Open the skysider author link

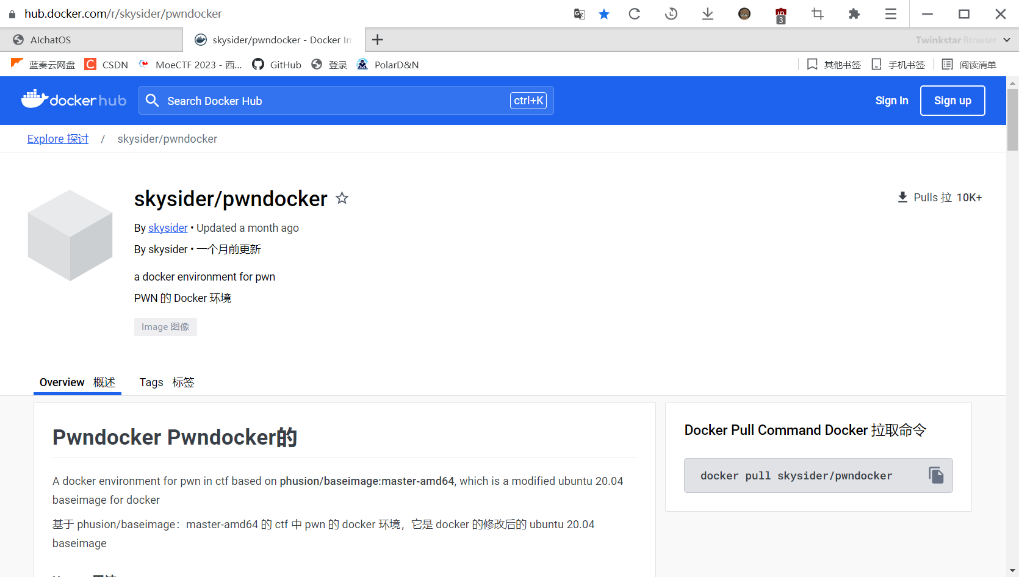tap(168, 228)
